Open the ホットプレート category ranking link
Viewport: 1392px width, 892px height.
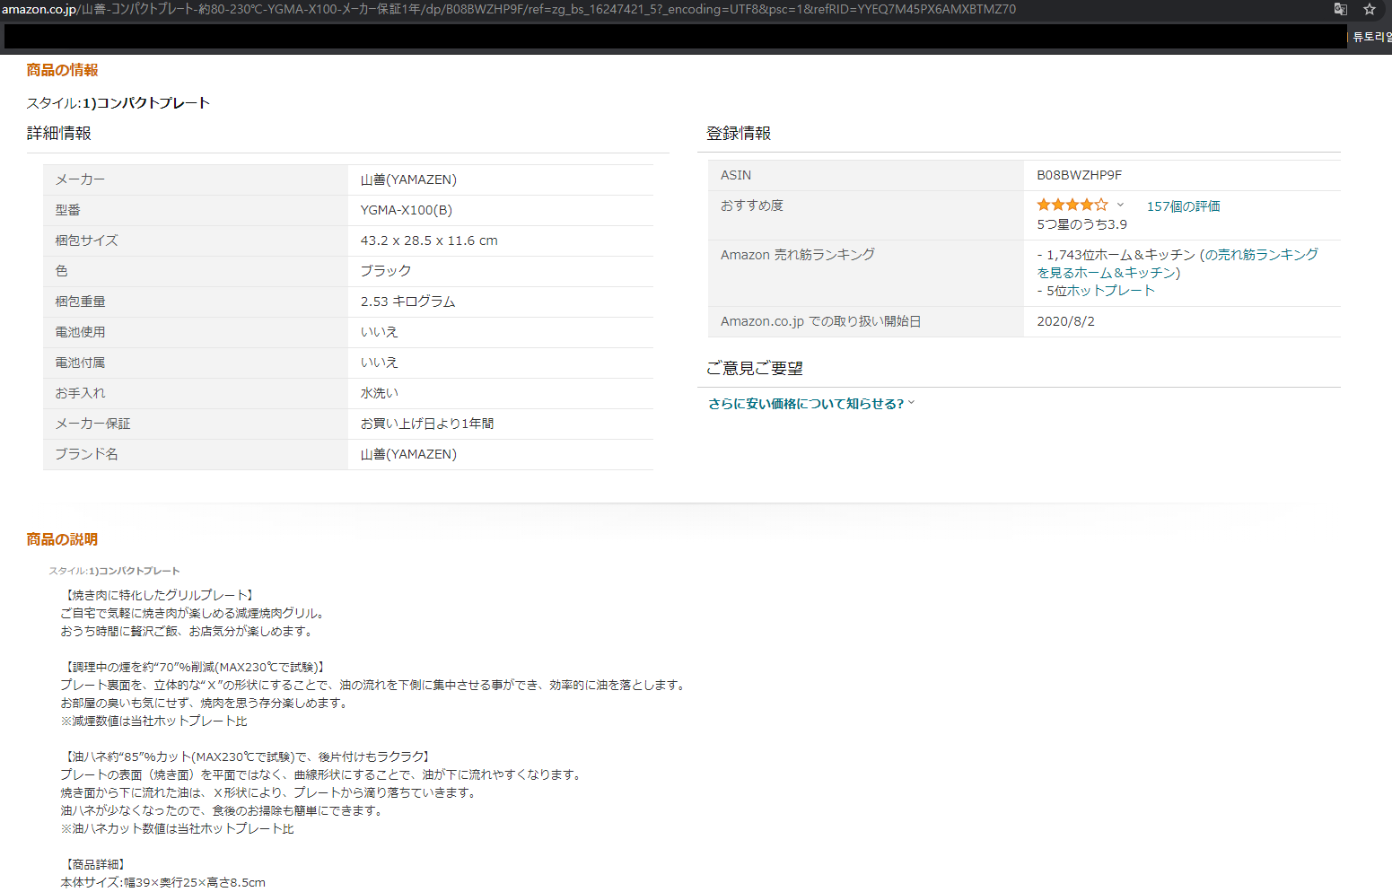click(x=1111, y=291)
